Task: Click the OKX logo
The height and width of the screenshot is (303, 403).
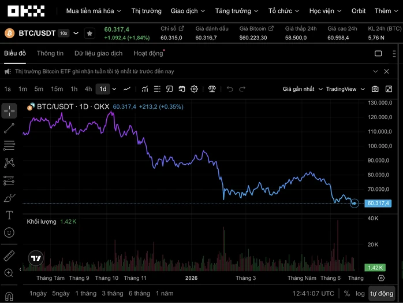Action: pos(26,11)
